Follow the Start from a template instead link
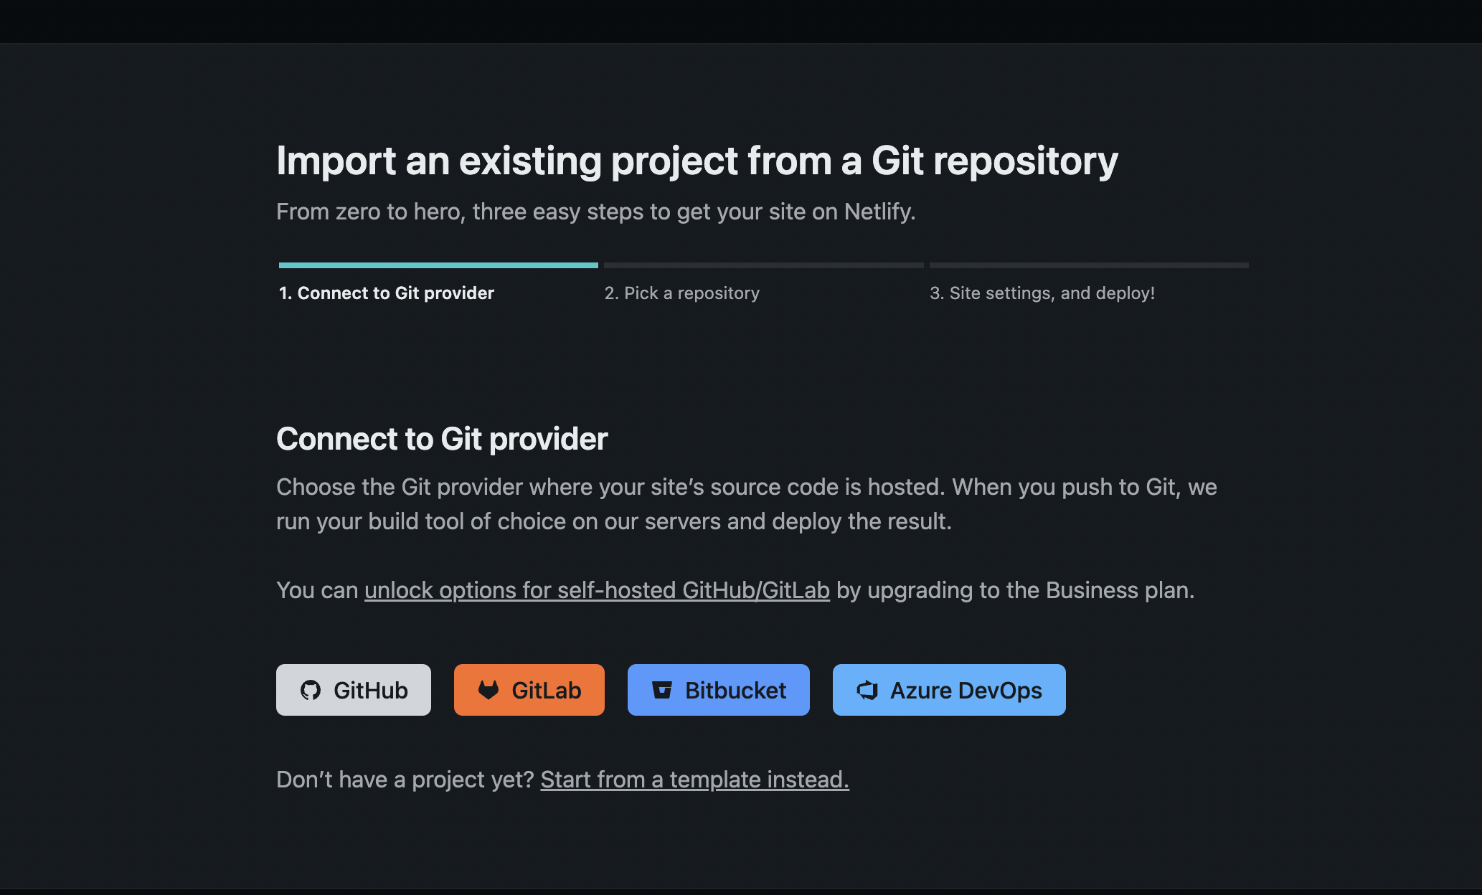Viewport: 1482px width, 895px height. (694, 780)
